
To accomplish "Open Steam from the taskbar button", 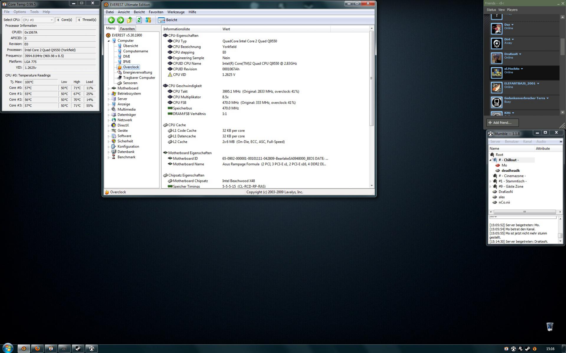I will pos(78,349).
